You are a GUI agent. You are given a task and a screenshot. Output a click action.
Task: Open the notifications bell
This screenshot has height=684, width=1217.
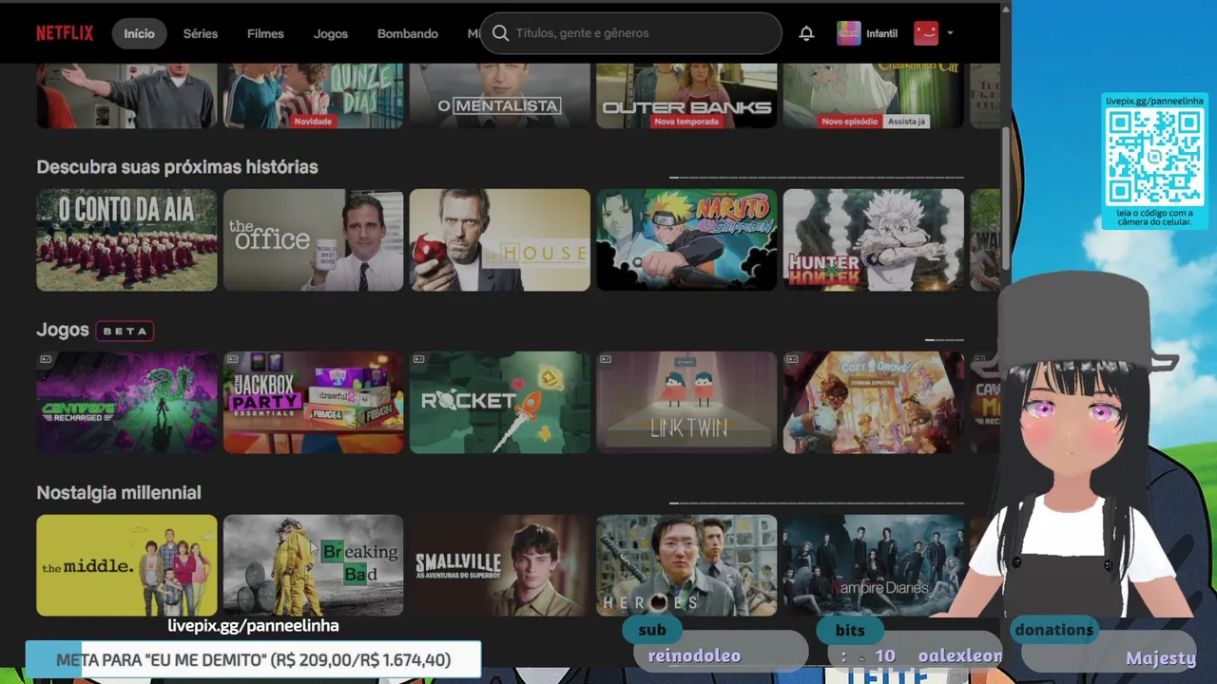806,33
